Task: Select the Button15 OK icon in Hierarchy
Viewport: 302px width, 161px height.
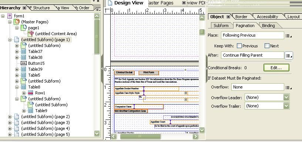Action: coord(24,63)
